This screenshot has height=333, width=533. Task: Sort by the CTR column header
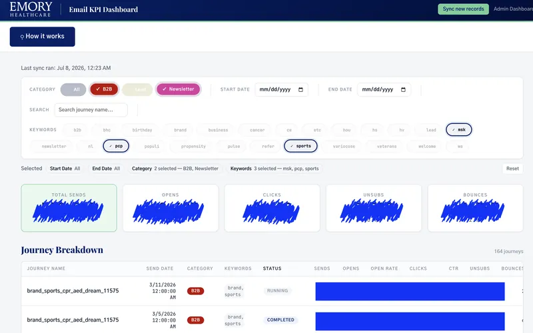(x=454, y=268)
